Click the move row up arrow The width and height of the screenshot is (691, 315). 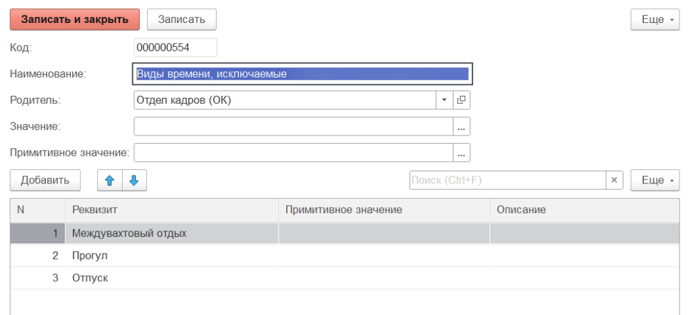110,181
